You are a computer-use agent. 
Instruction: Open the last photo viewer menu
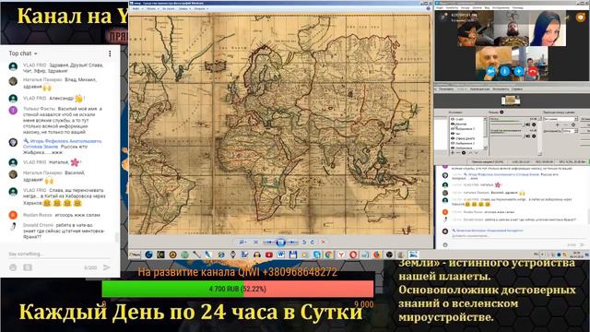[x=201, y=8]
